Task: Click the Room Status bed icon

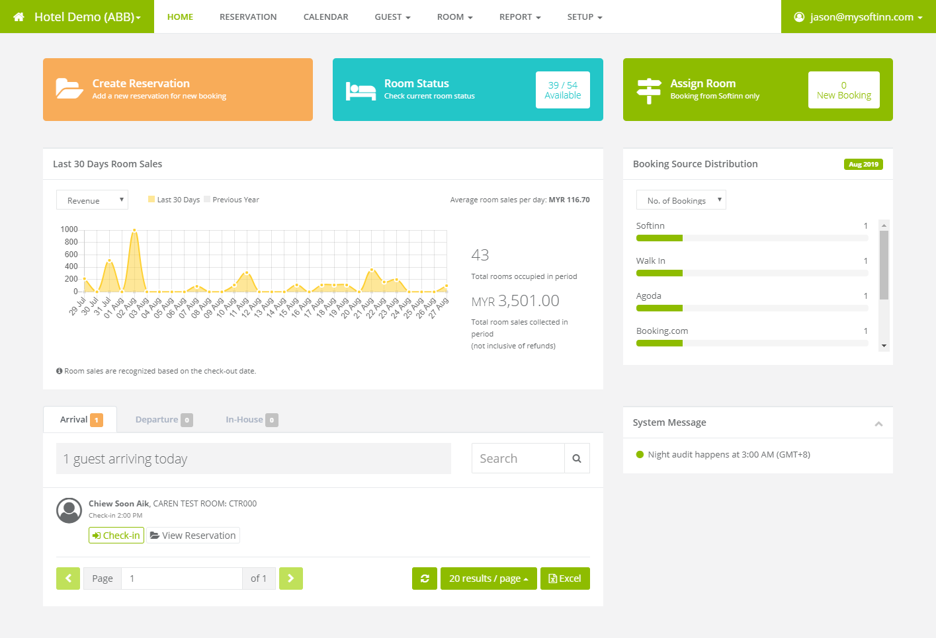Action: click(x=361, y=91)
